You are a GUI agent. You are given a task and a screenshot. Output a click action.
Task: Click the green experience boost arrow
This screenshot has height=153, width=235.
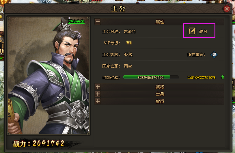(x=223, y=77)
